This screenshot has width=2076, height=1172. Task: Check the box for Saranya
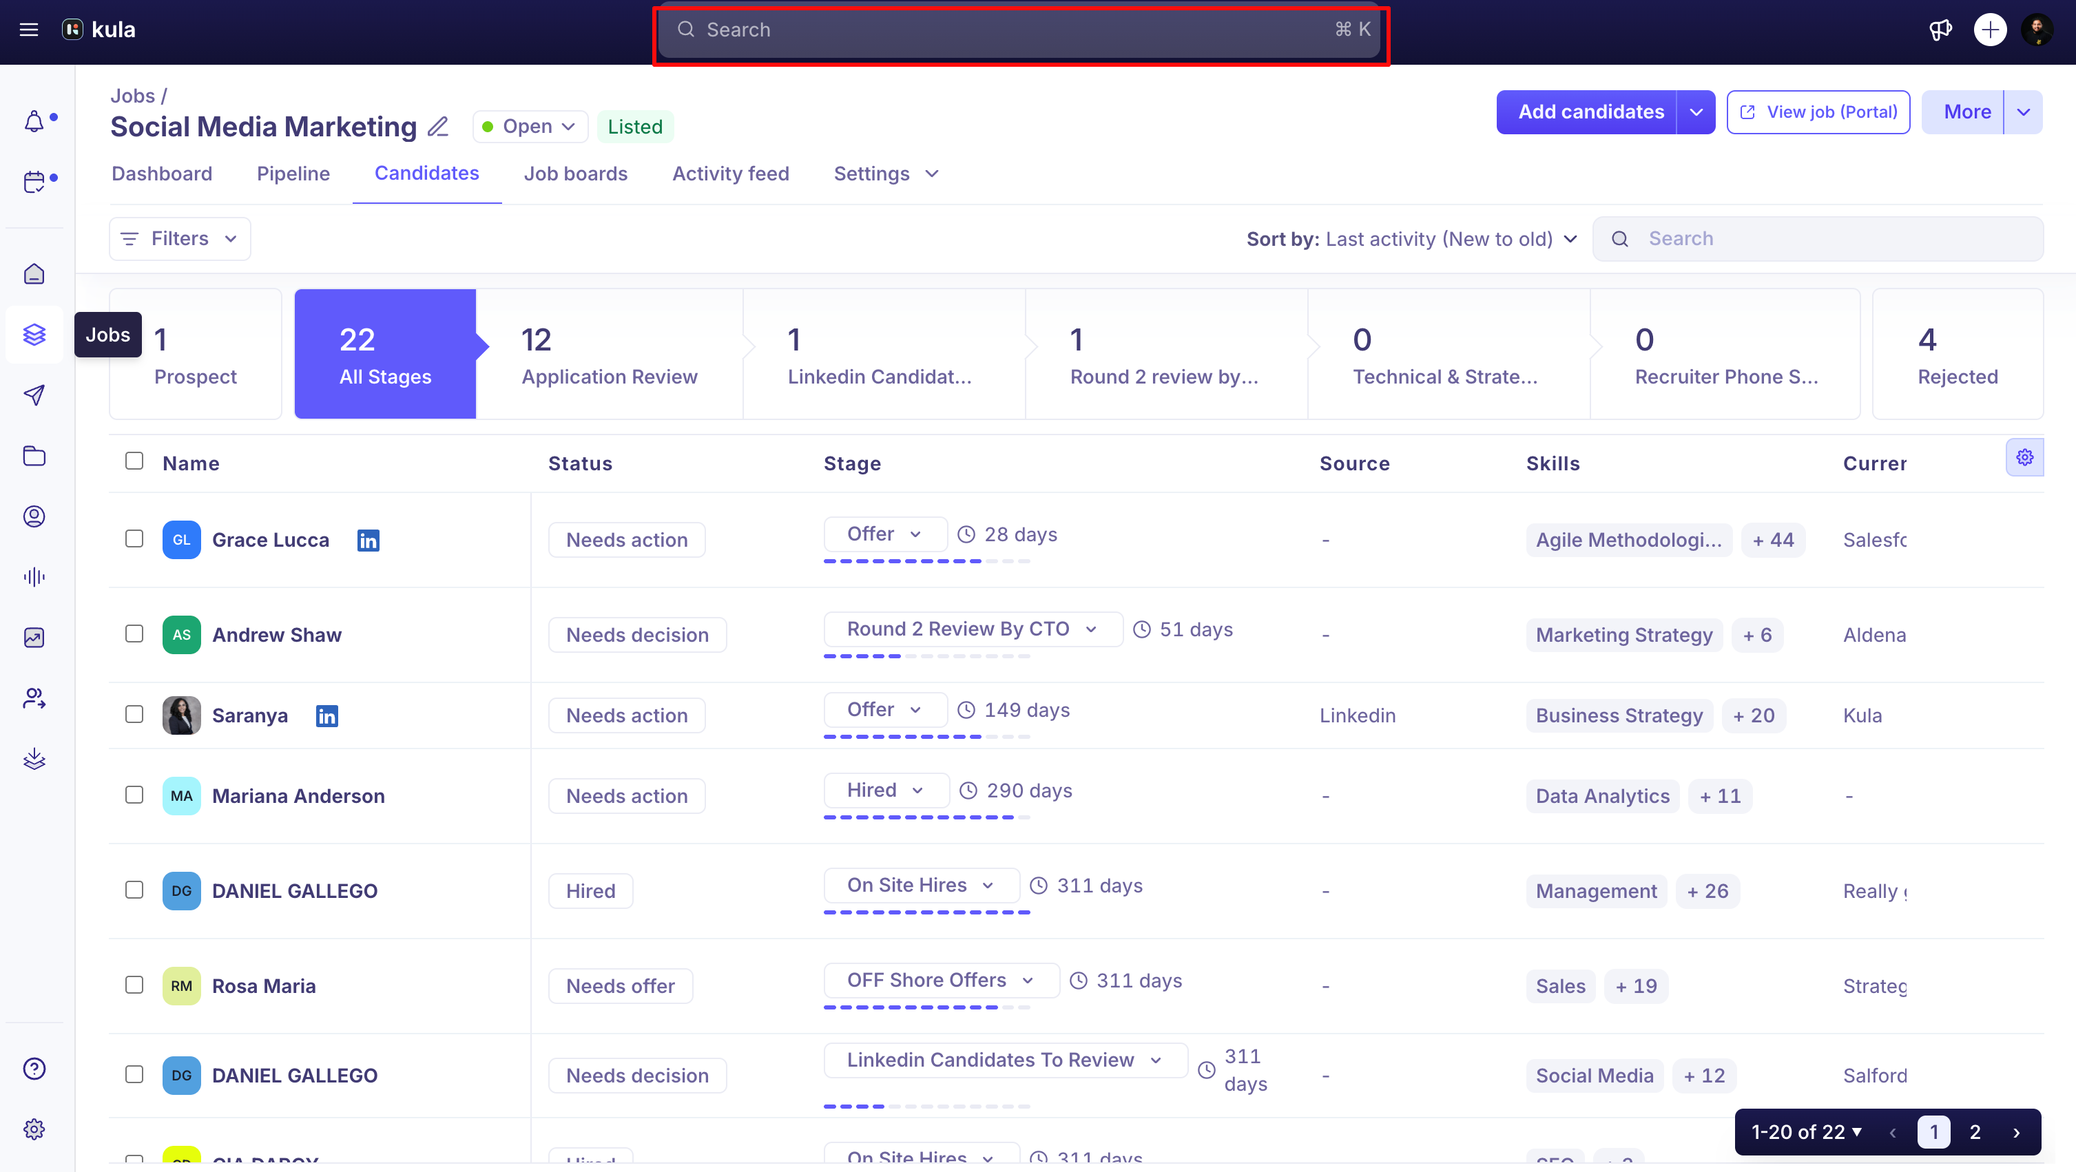134,715
